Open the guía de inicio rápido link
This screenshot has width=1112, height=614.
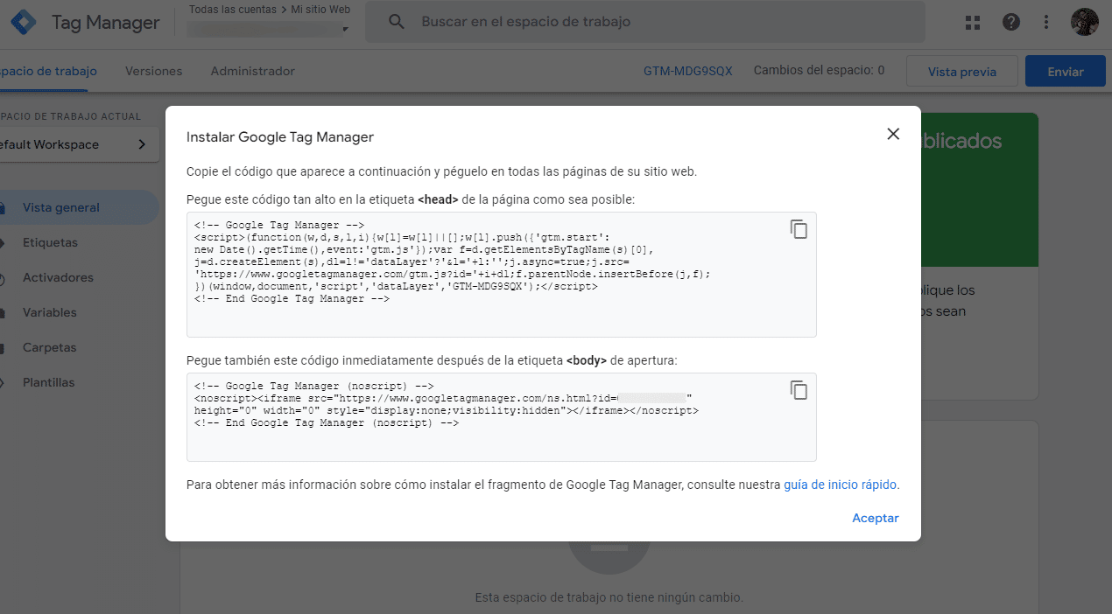click(x=841, y=485)
